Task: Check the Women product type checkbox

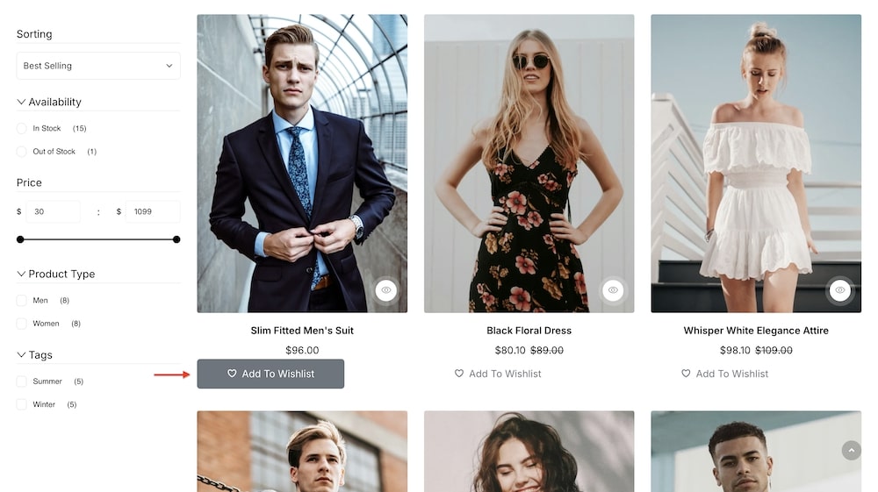Action: pos(22,324)
